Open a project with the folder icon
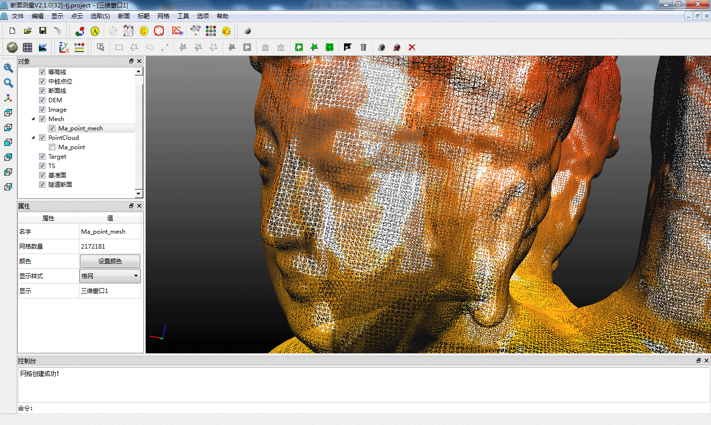 pyautogui.click(x=28, y=31)
